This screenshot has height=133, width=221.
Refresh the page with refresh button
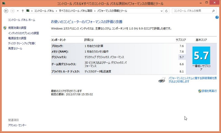[167, 11]
